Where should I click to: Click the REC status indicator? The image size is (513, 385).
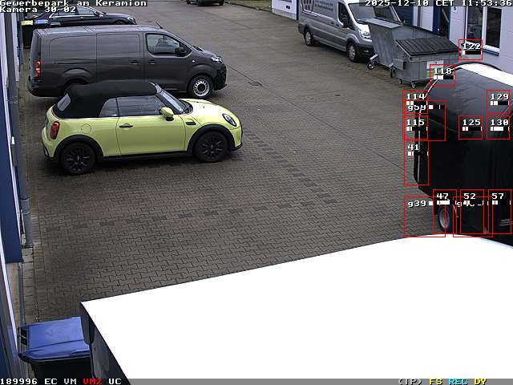458,381
